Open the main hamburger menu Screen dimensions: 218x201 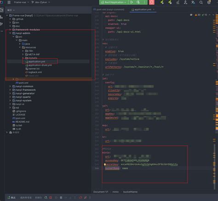pyautogui.click(x=9, y=2)
